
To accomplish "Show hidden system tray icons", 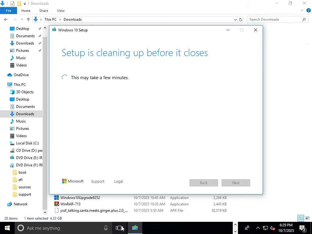I will point(258,228).
